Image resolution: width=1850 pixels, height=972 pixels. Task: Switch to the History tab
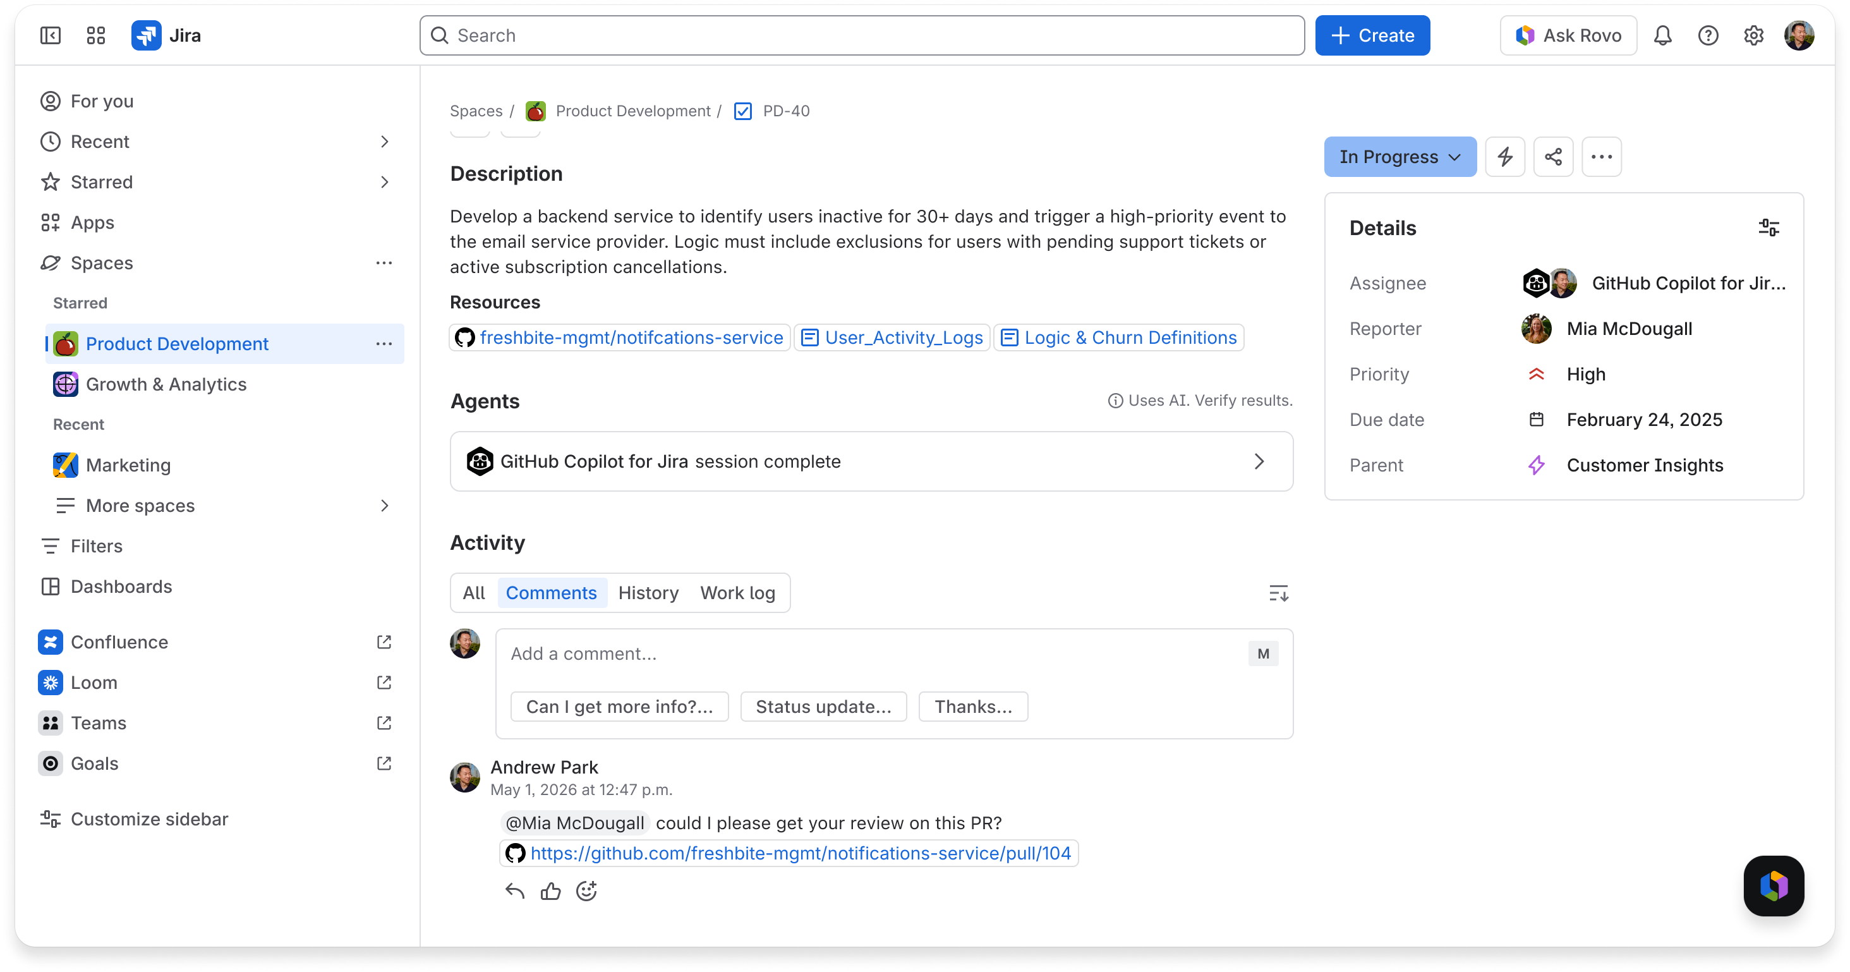tap(648, 593)
